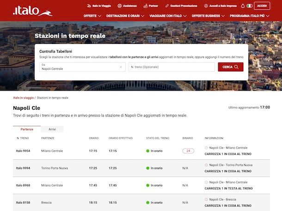Click the info icon on the Italo 8968 row
This screenshot has height=211, width=282.
coord(206,182)
